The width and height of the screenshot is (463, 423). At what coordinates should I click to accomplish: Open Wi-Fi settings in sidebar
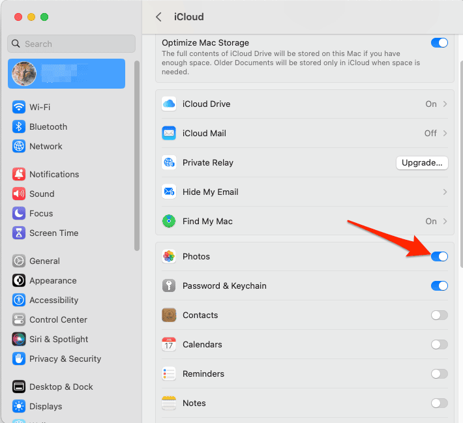point(40,107)
